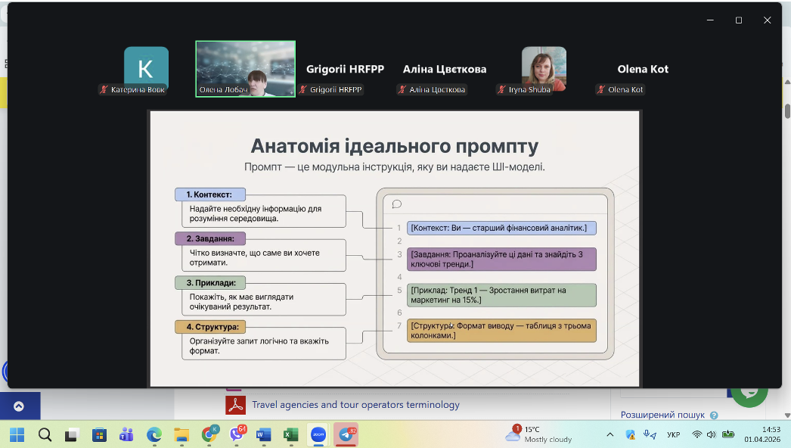Open Travel agencies and tour operators terminology
Screen dimensions: 791x448
tap(355, 405)
